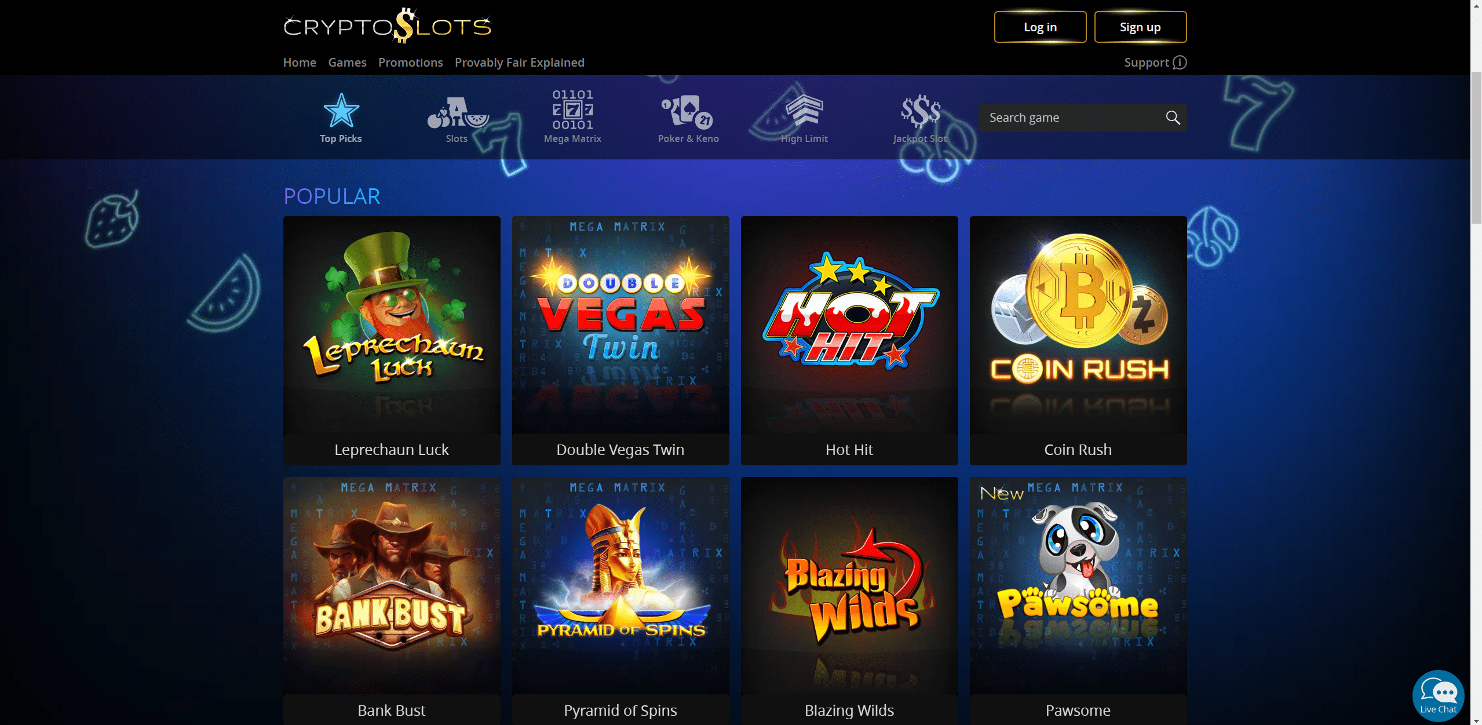Focus the Search game field
Image resolution: width=1482 pixels, height=725 pixels.
1082,118
